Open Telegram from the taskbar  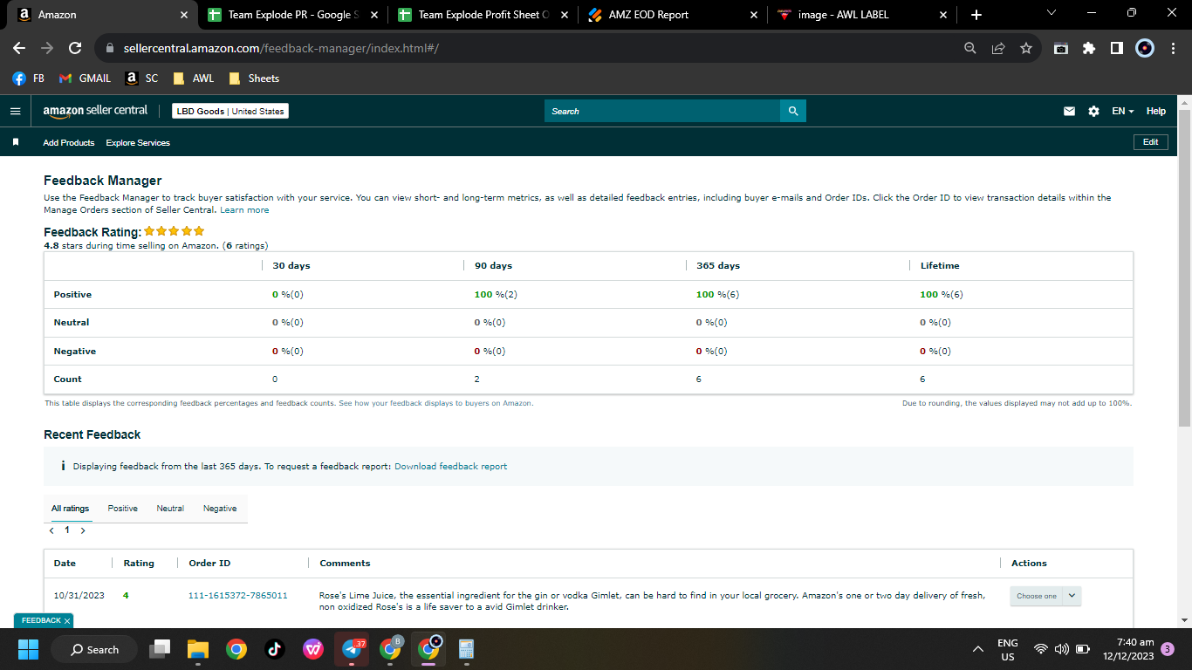tap(353, 649)
